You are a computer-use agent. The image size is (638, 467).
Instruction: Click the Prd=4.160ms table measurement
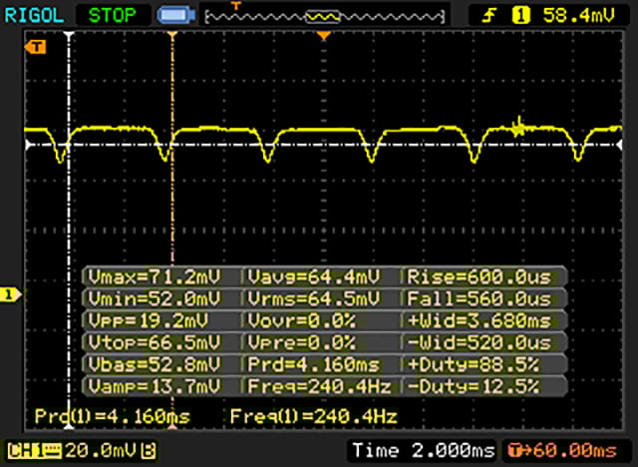[x=313, y=364]
